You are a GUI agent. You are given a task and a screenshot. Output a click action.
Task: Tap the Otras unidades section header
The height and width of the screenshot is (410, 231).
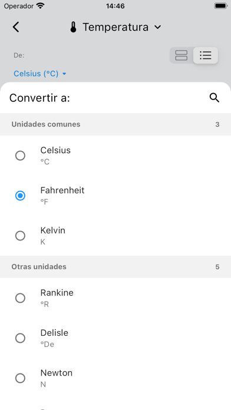tap(115, 267)
